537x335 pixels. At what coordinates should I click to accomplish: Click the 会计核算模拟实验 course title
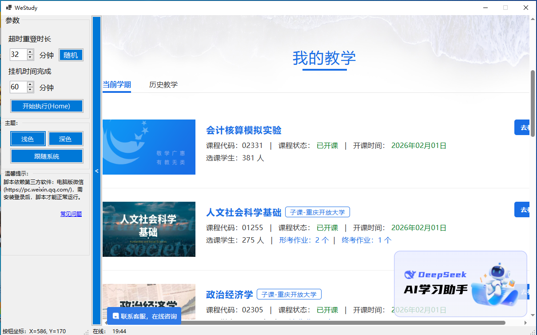(244, 130)
